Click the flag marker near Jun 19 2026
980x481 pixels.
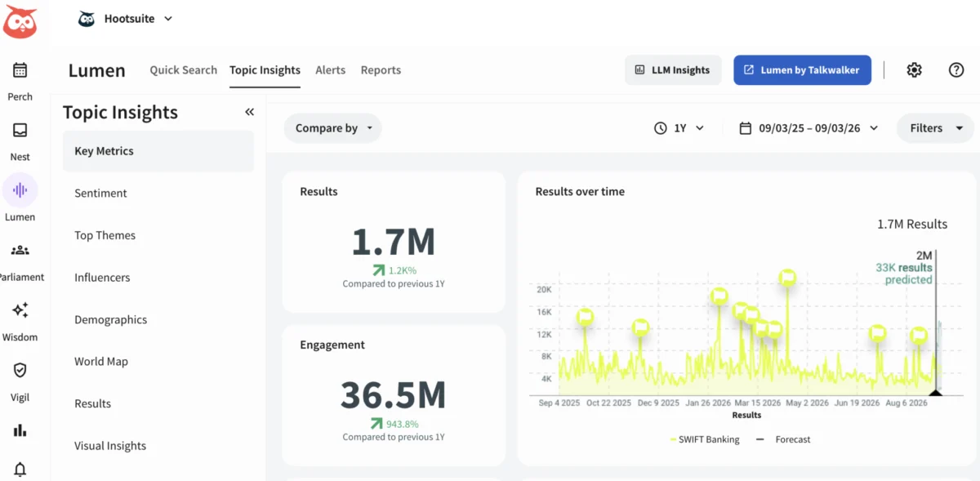[877, 333]
